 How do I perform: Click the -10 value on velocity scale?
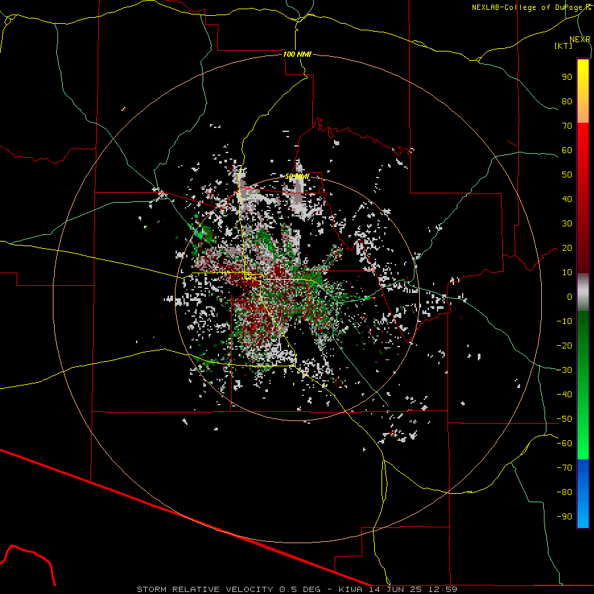[x=564, y=321]
